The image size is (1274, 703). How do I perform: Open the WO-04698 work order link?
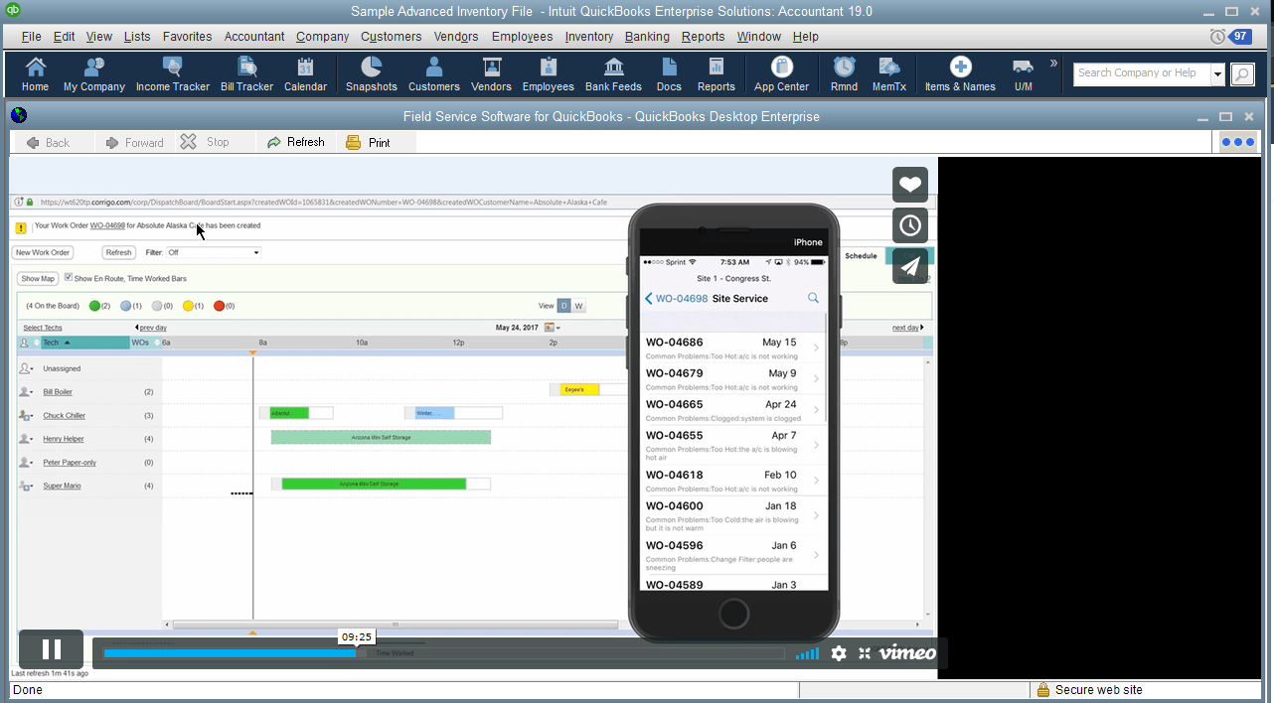point(107,225)
